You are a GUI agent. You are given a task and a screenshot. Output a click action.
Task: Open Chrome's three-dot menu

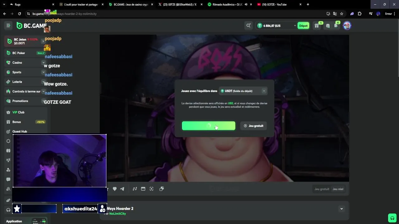coord(395,14)
